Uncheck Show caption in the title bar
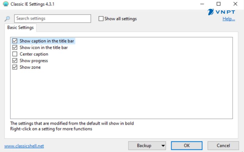244x152 pixels. [15, 41]
